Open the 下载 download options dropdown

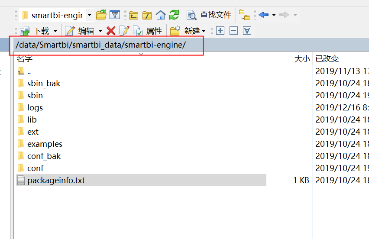tap(55, 31)
